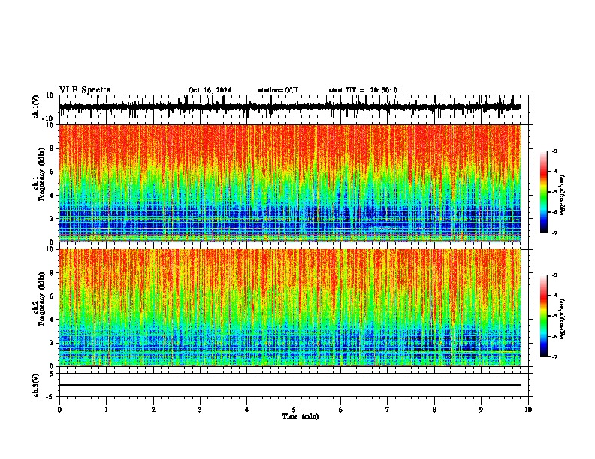Click the "VLF Spectra" title text
The image size is (595, 459).
click(x=85, y=90)
